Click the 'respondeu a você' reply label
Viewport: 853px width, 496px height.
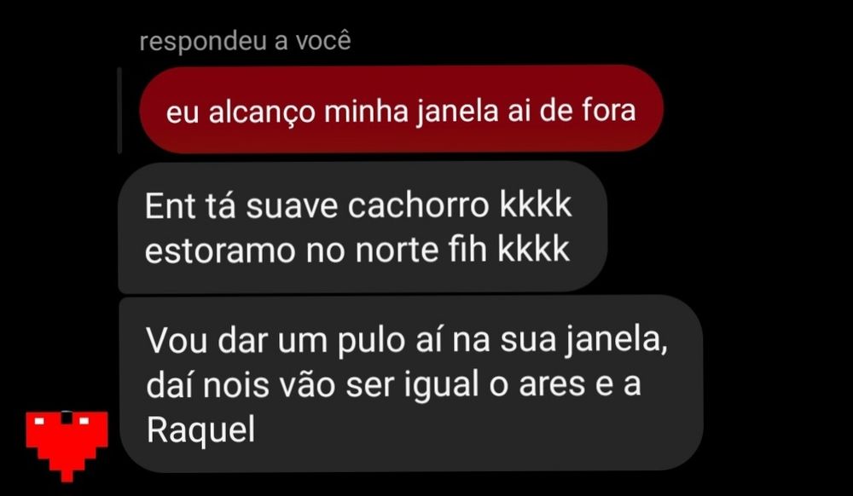[246, 43]
